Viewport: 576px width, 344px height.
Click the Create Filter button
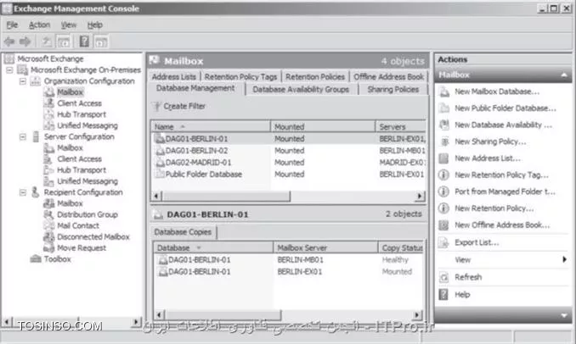click(x=179, y=106)
